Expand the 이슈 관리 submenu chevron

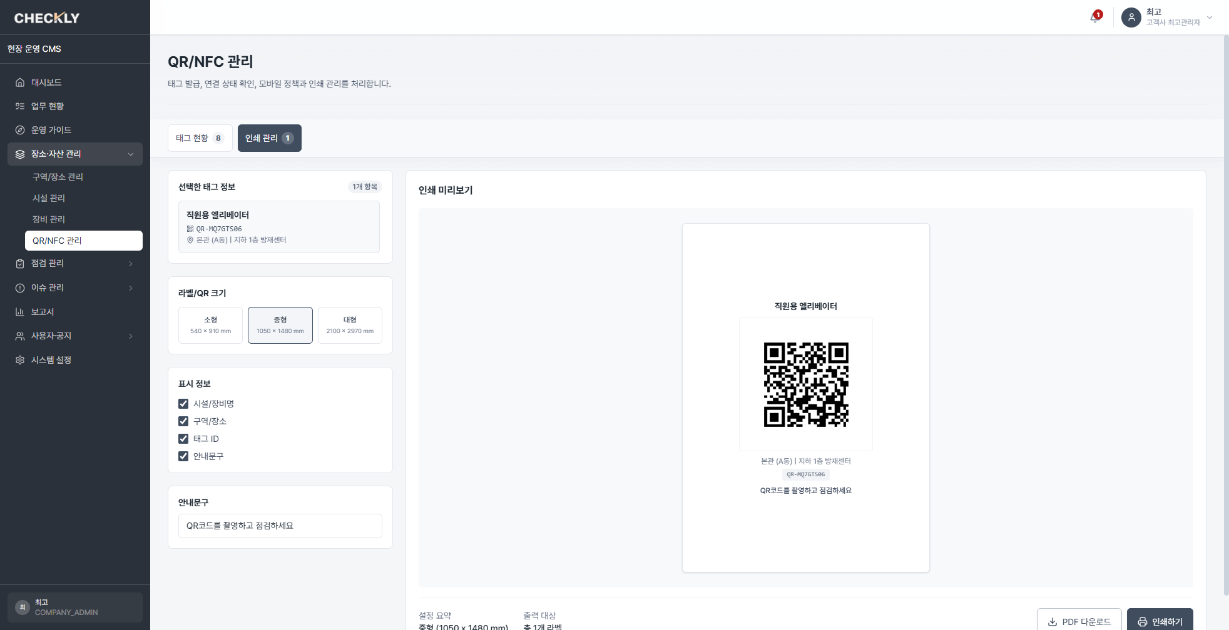click(131, 287)
